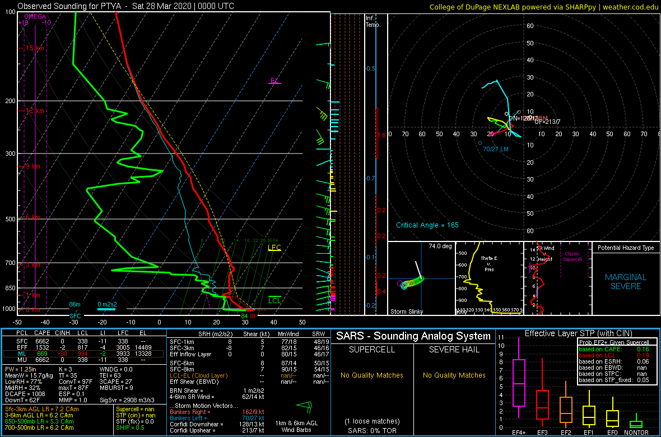661x437 pixels.
Task: Click the 'SARS - Sounding Analog System' header
Action: [413, 336]
